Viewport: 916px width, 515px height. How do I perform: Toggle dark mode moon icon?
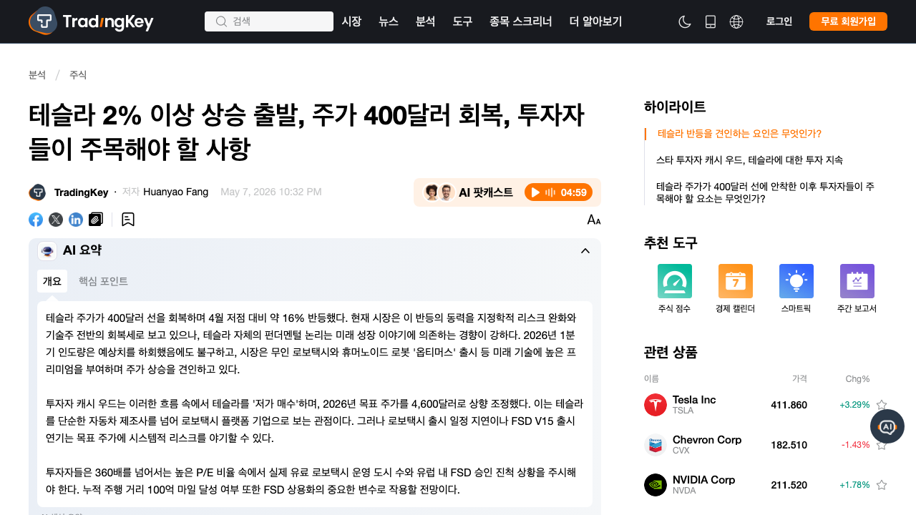point(685,21)
